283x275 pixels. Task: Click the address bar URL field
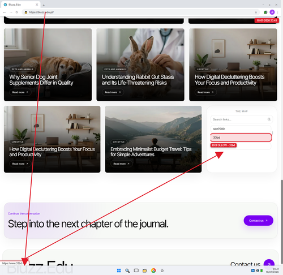point(140,12)
